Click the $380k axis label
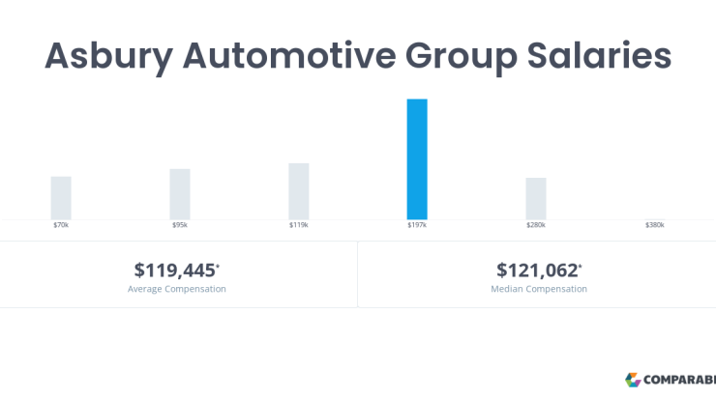The image size is (716, 400). (654, 225)
